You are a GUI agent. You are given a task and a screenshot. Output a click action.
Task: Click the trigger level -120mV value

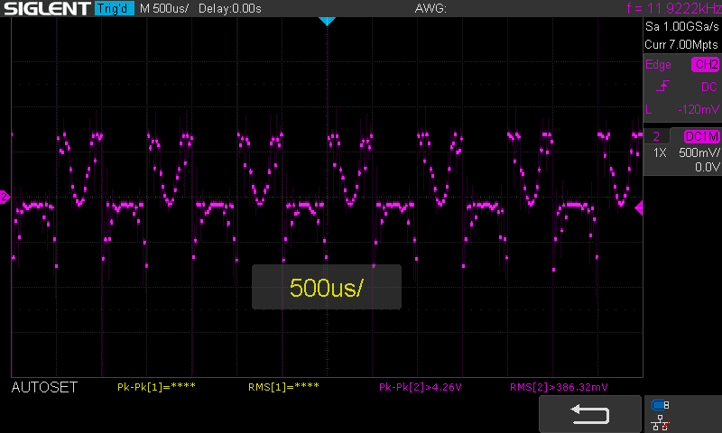click(x=698, y=109)
